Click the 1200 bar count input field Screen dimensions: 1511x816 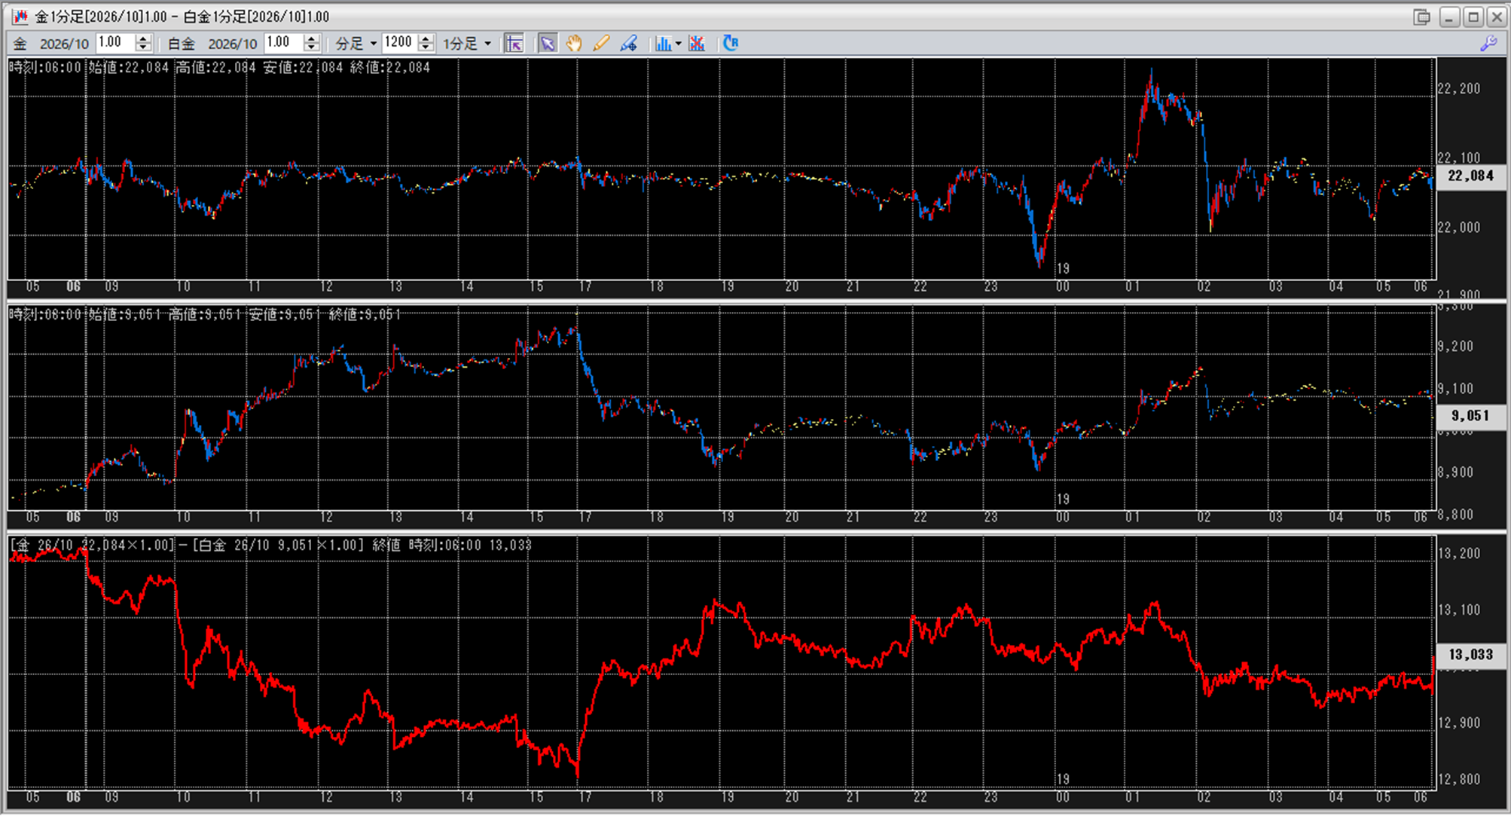tap(398, 43)
